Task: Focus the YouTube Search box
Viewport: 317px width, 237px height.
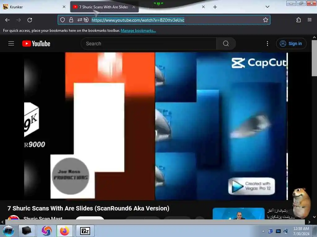Action: point(149,44)
